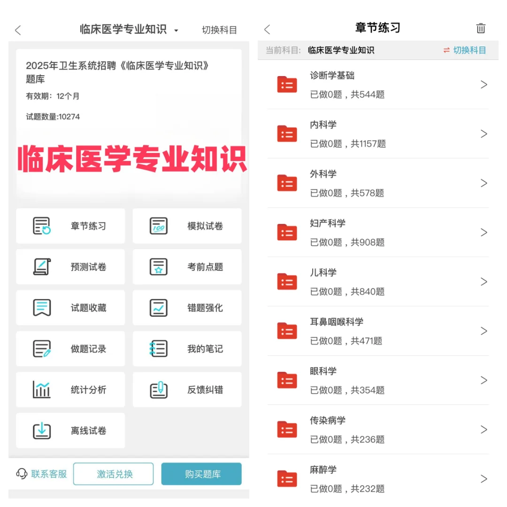Open 反馈纠错 (feedback correction) feature
507x507 pixels.
coord(187,390)
